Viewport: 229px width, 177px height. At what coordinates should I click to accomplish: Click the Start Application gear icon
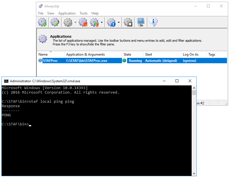click(x=68, y=22)
